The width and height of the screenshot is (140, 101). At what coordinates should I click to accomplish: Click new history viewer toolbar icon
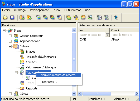(x=90, y=17)
